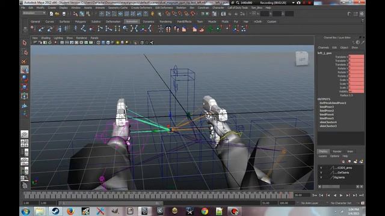
Task: Toggle visibility of the DefJoints layer
Action: coord(321,173)
